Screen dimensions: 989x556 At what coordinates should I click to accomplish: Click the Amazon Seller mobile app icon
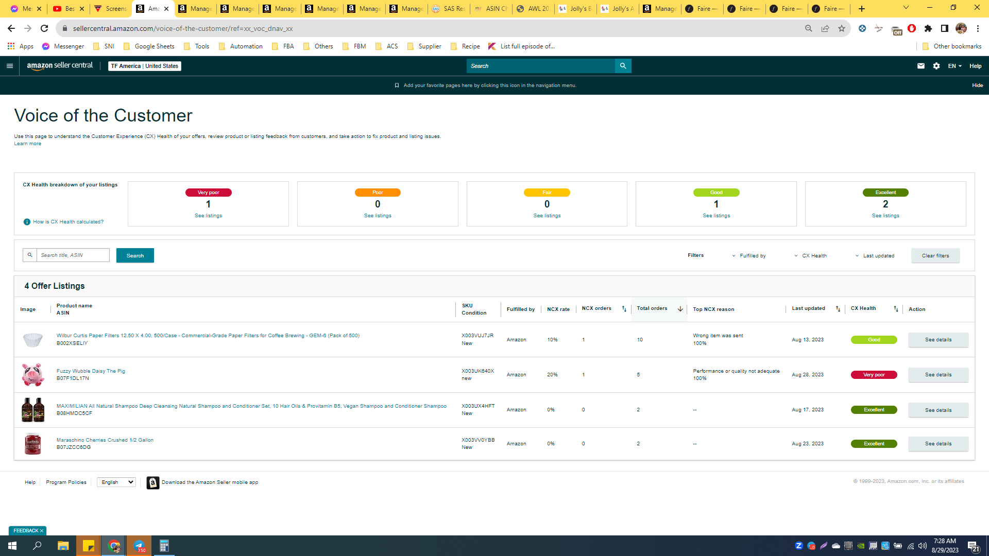[153, 482]
